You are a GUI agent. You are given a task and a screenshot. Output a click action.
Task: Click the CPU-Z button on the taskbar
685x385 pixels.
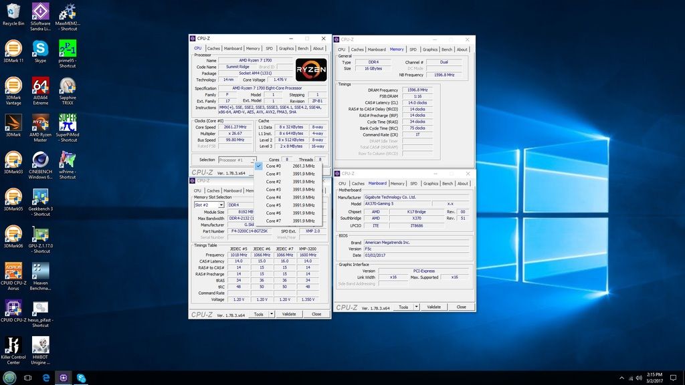pyautogui.click(x=64, y=378)
